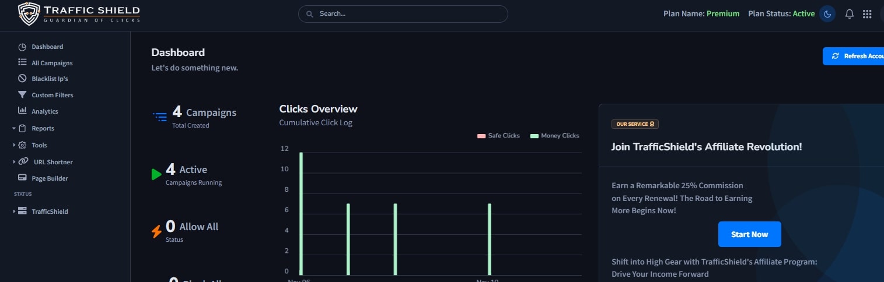Open All Campaigns page
884x282 pixels.
click(52, 63)
